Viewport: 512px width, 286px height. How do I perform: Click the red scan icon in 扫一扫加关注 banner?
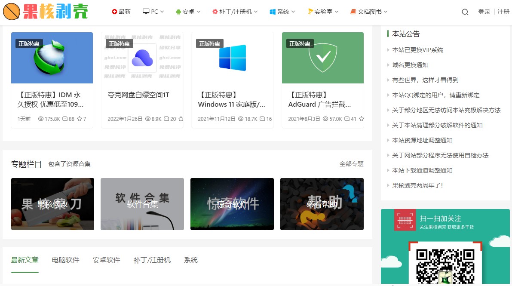(405, 220)
